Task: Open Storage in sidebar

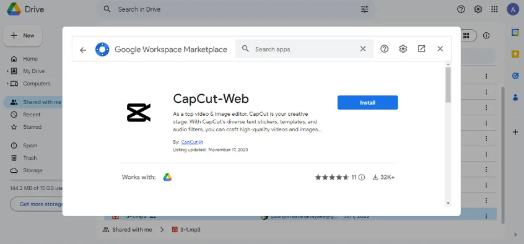Action: coord(32,170)
